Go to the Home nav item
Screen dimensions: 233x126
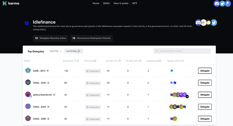[x=96, y=3]
